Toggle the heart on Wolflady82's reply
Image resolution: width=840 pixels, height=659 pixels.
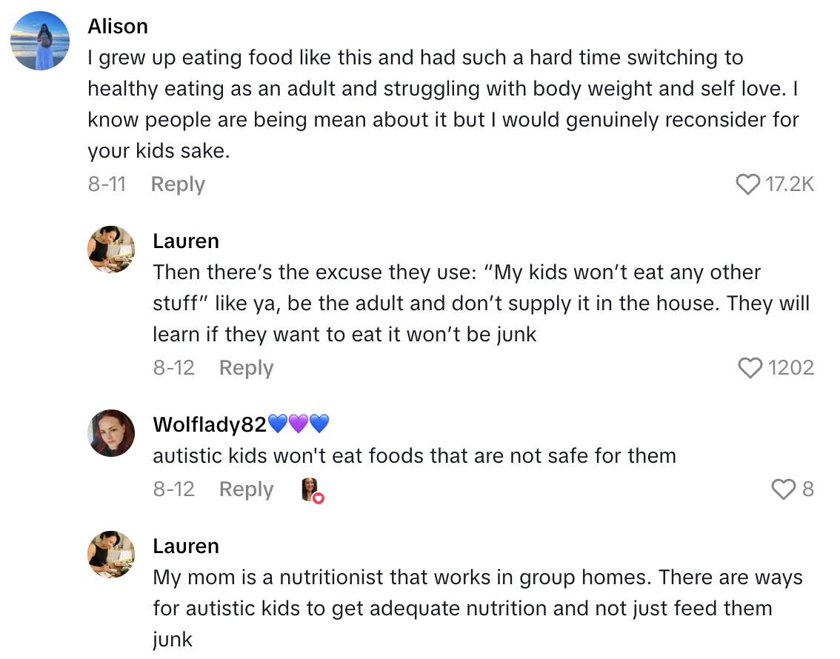784,489
